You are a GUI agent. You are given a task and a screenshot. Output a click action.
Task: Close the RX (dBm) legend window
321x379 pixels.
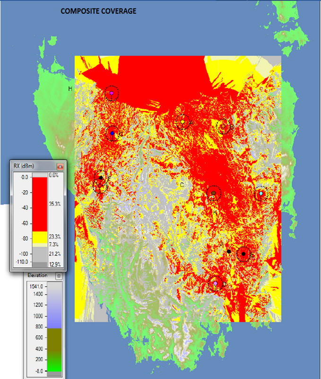click(x=60, y=167)
